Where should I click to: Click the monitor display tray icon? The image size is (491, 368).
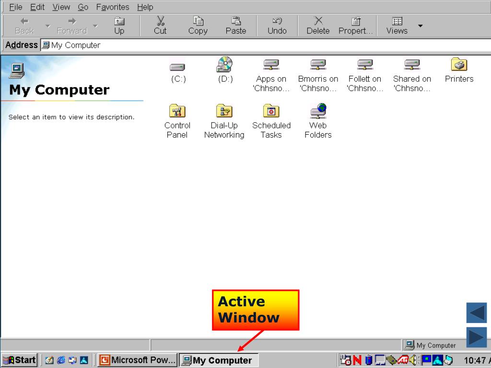pyautogui.click(x=380, y=360)
